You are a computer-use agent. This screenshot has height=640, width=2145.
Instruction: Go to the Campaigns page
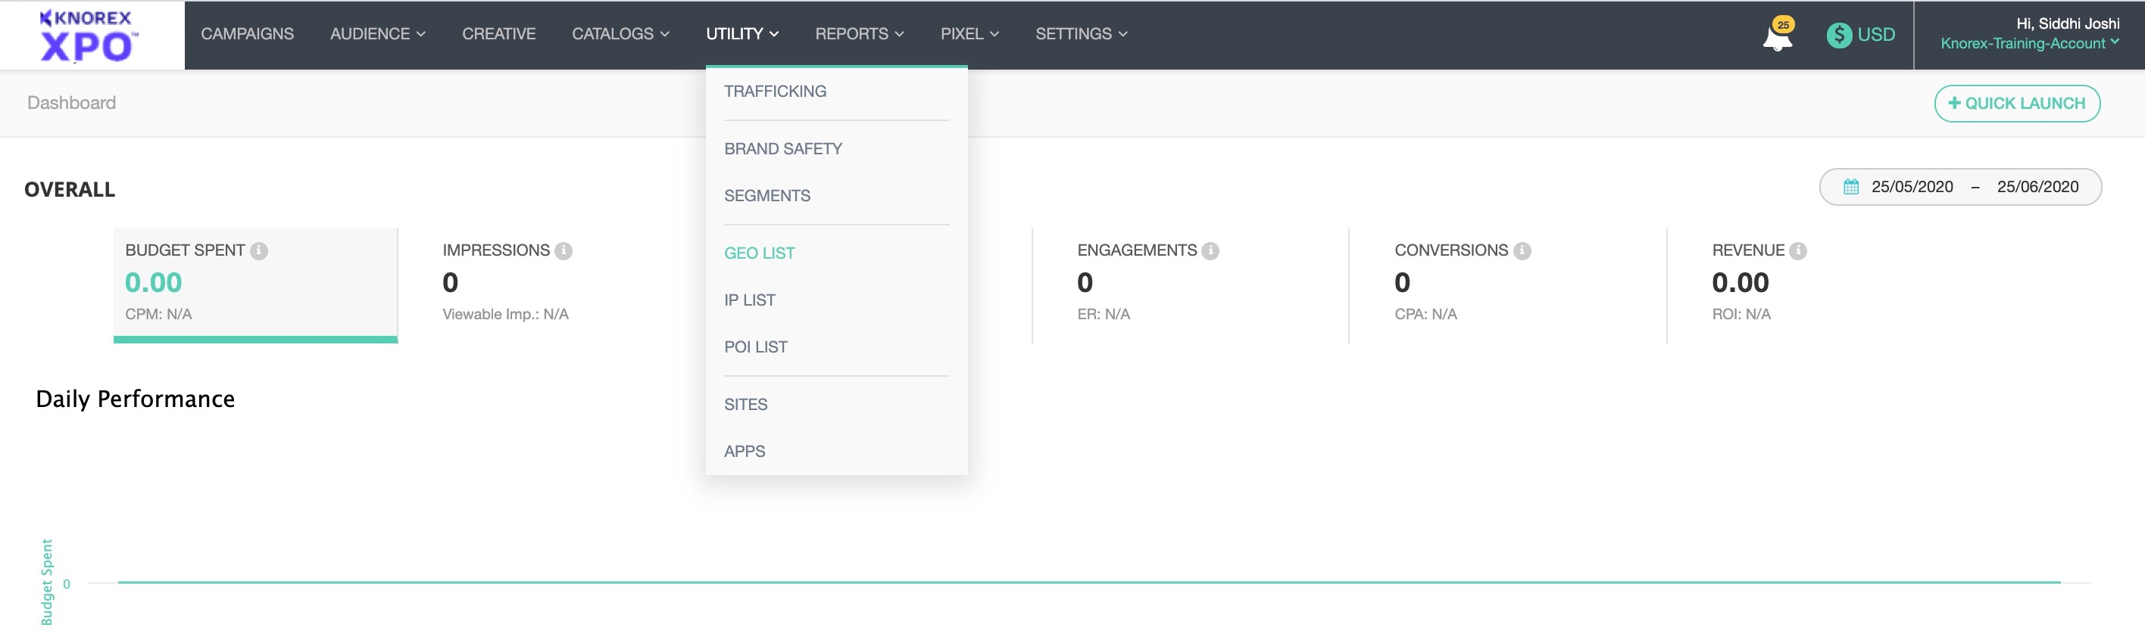click(x=246, y=34)
